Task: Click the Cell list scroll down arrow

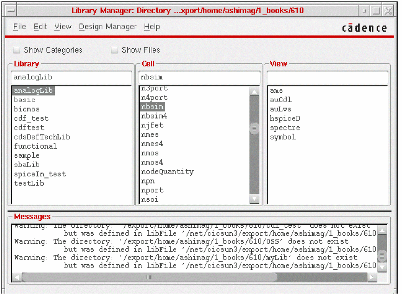Action: tap(254, 199)
